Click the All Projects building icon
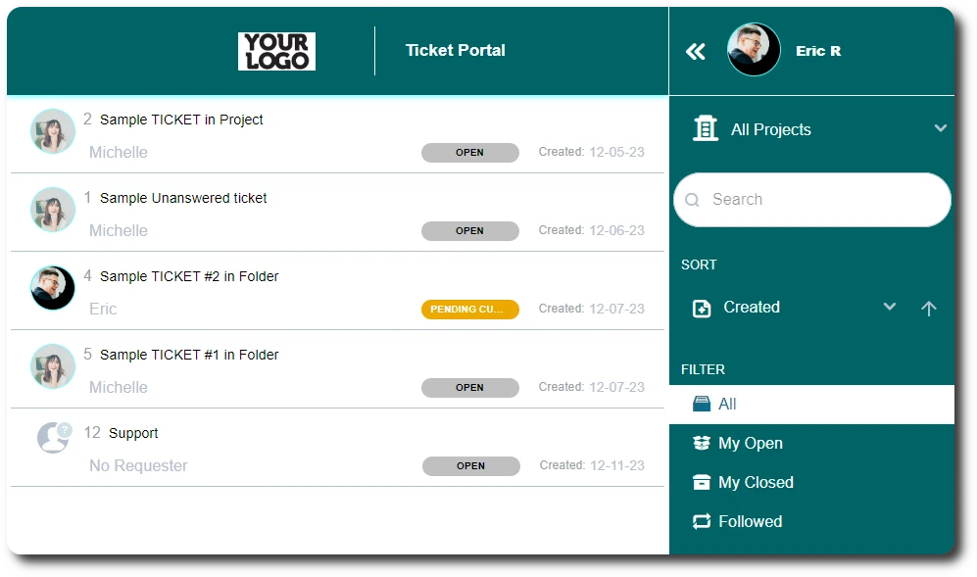The image size is (977, 577). click(705, 128)
